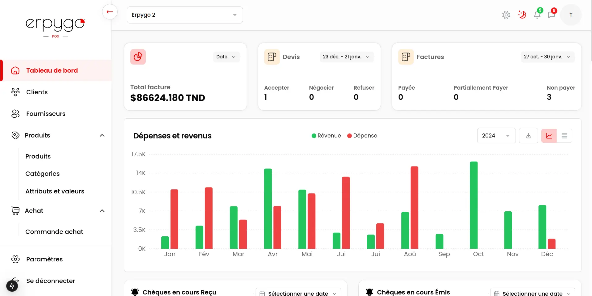Screen dimensions: 592x296
Task: Open the settings gear icon in header
Action: click(x=506, y=15)
